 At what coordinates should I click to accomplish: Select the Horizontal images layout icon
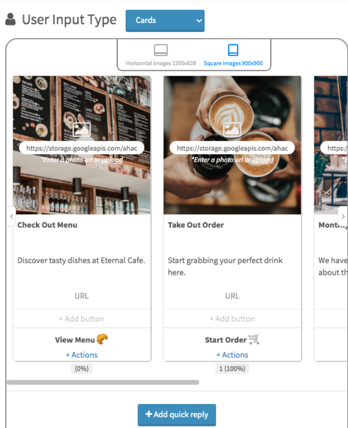[x=161, y=50]
